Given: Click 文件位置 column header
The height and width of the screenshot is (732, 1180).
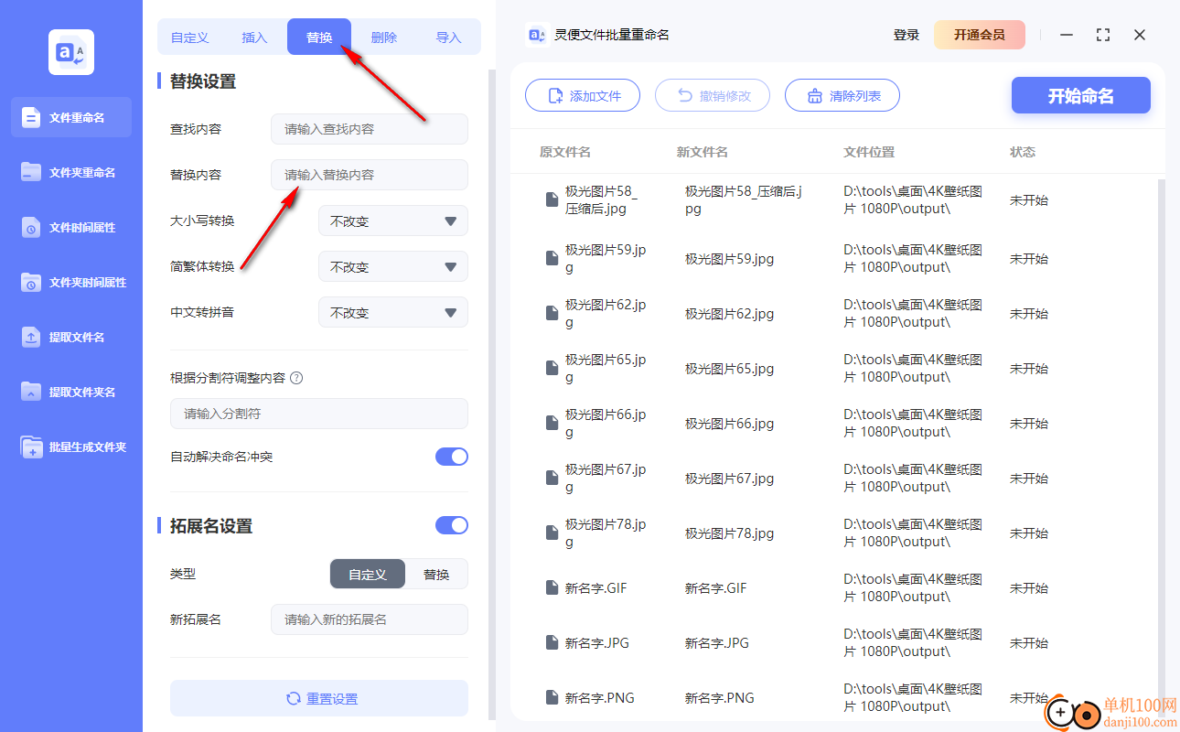Looking at the screenshot, I should click(x=869, y=152).
